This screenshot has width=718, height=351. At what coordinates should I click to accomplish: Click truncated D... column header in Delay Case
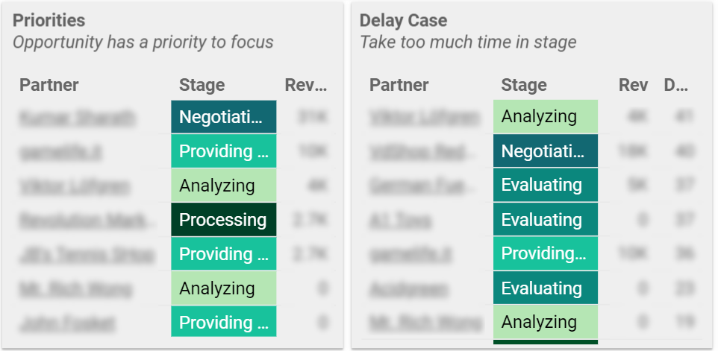coord(676,85)
